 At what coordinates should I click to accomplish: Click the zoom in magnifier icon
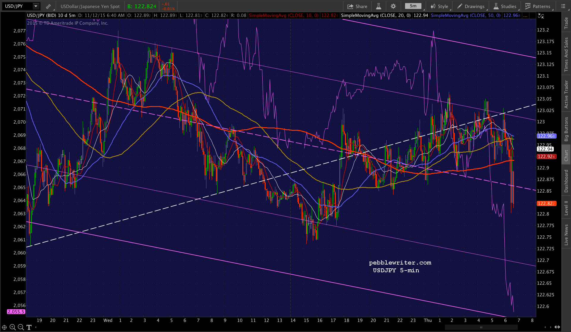(x=12, y=327)
